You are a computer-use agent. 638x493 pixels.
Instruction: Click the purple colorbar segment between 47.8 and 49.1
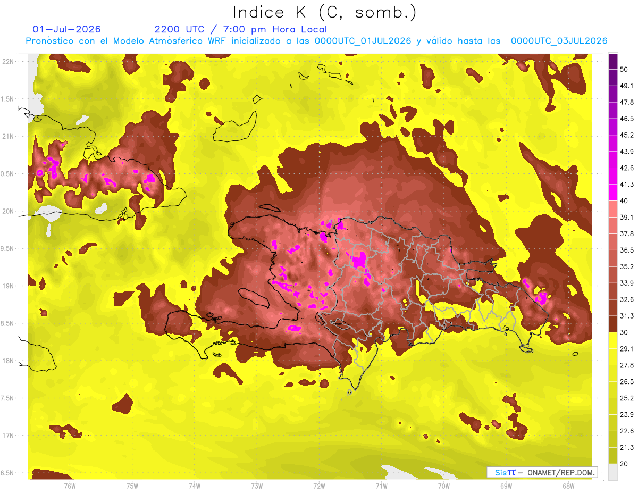tap(613, 94)
